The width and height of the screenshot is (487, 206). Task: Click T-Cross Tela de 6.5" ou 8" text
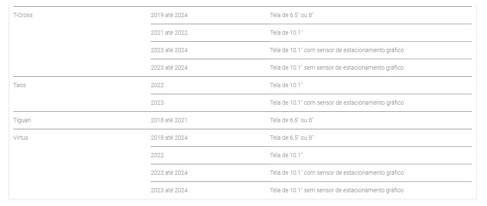click(x=292, y=15)
